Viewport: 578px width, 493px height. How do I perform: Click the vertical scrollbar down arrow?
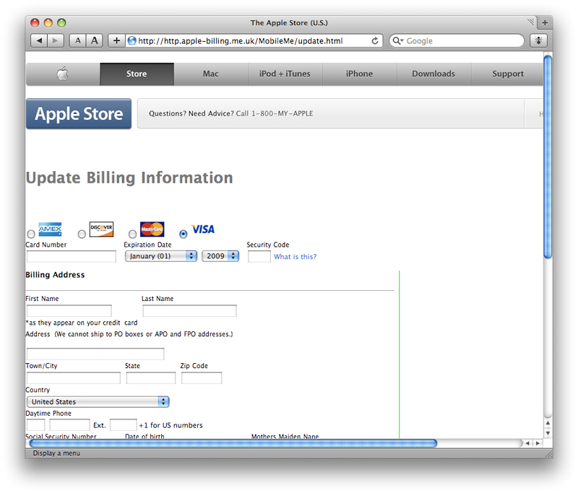pyautogui.click(x=548, y=433)
